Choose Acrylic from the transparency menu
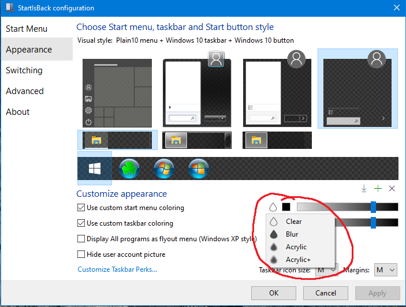The image size is (406, 307). (x=300, y=247)
